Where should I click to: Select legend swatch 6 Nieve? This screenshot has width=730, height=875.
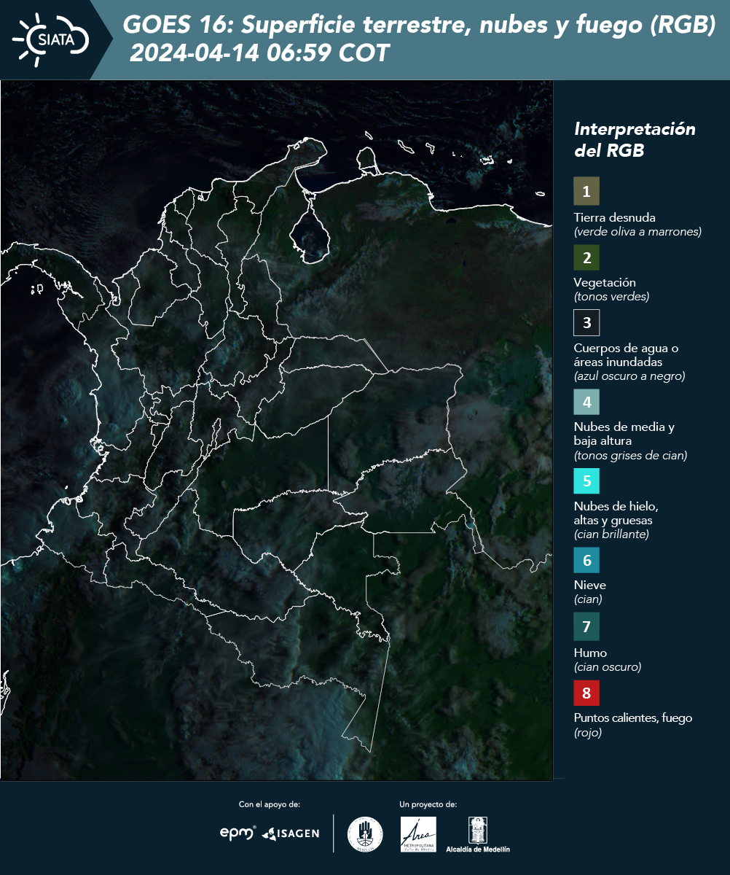(586, 560)
